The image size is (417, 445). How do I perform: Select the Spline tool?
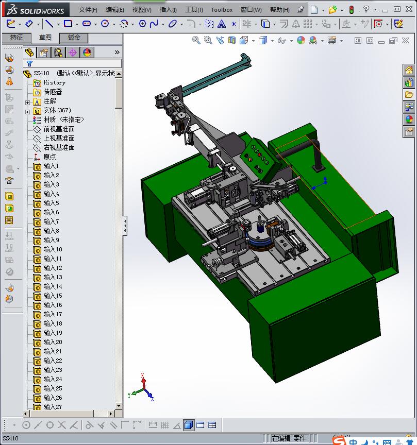[x=154, y=24]
